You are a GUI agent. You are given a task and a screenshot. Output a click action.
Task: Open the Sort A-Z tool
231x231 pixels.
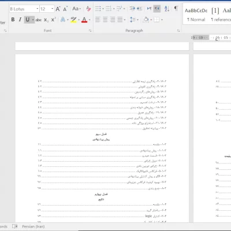click(167, 9)
